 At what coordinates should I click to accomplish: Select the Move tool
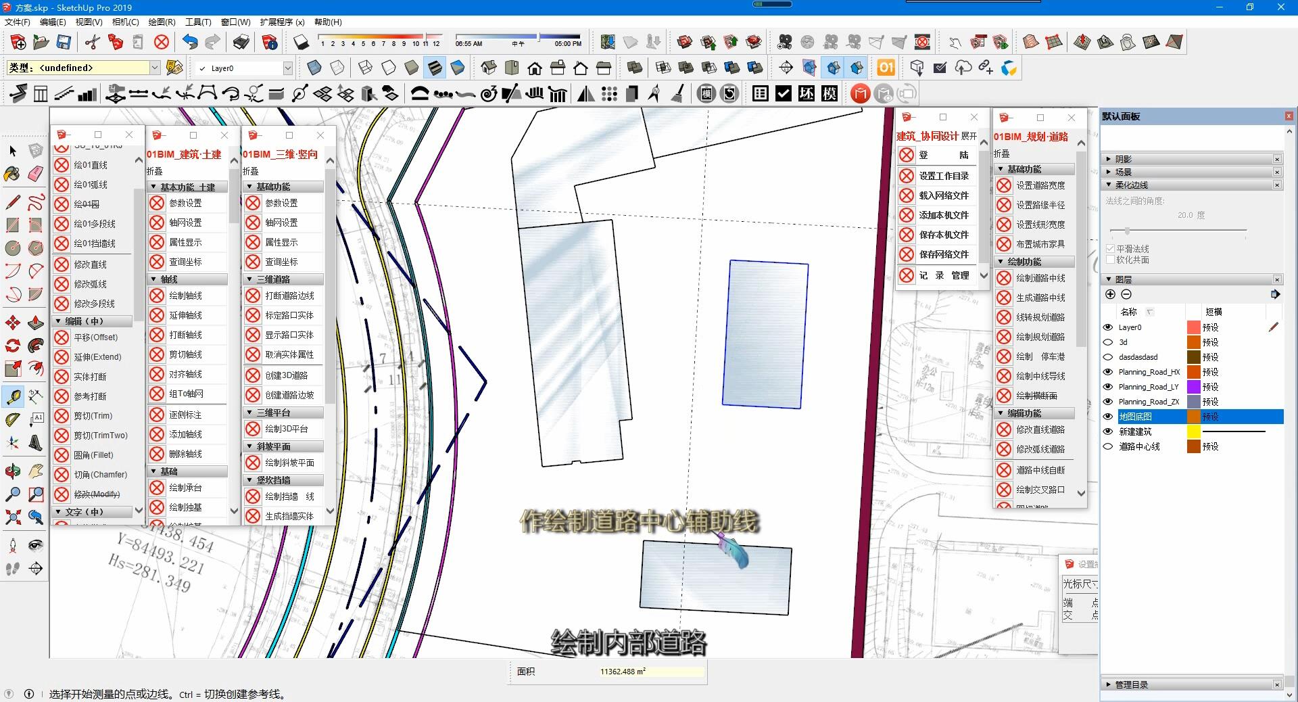(13, 323)
